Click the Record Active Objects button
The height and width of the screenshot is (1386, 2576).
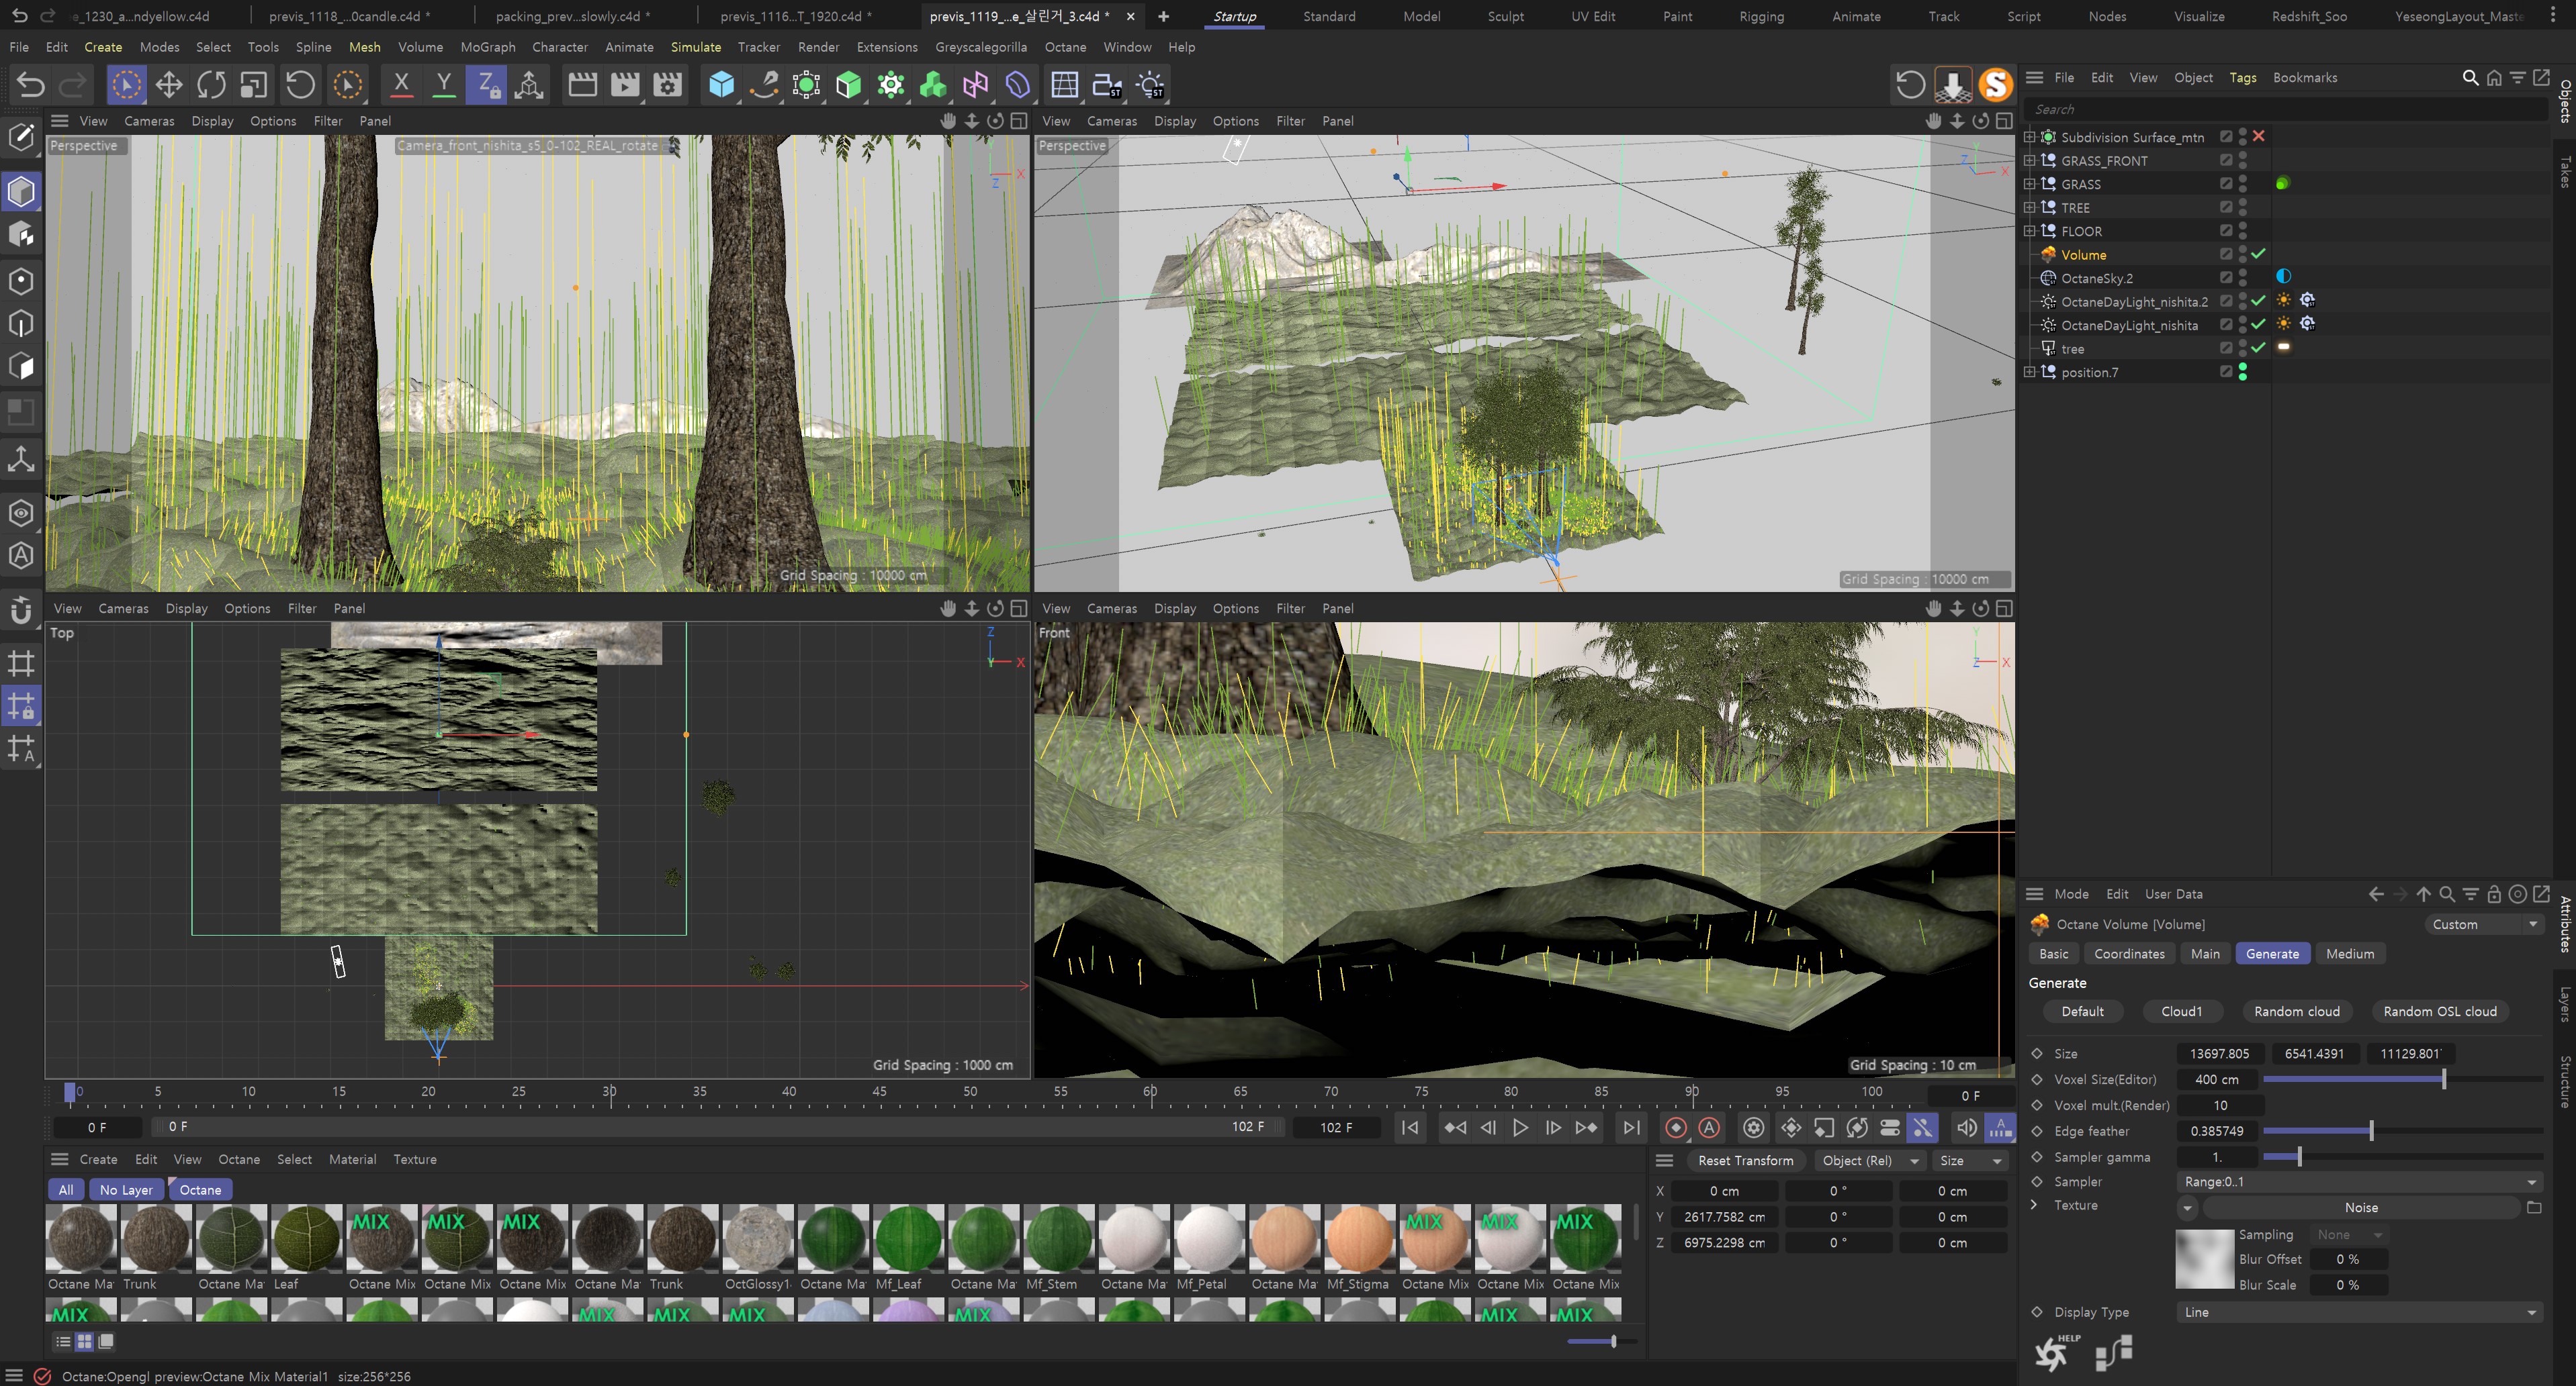pyautogui.click(x=1676, y=1127)
